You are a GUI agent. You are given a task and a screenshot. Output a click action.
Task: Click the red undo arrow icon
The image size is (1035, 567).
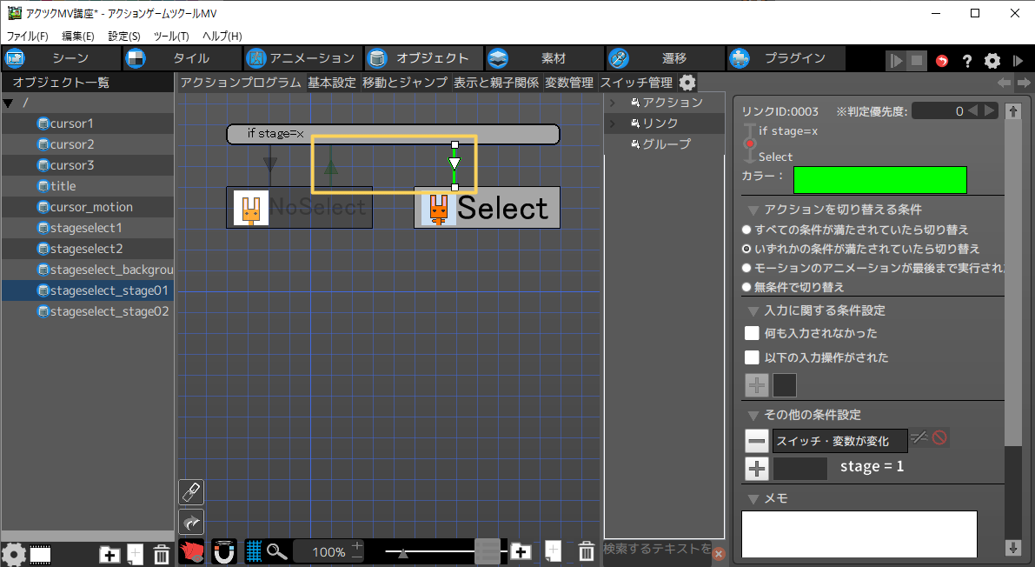[x=943, y=61]
